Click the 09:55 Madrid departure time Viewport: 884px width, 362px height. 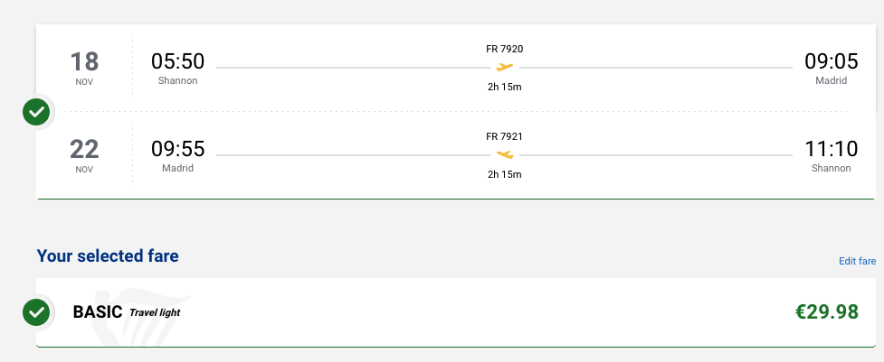coord(178,149)
